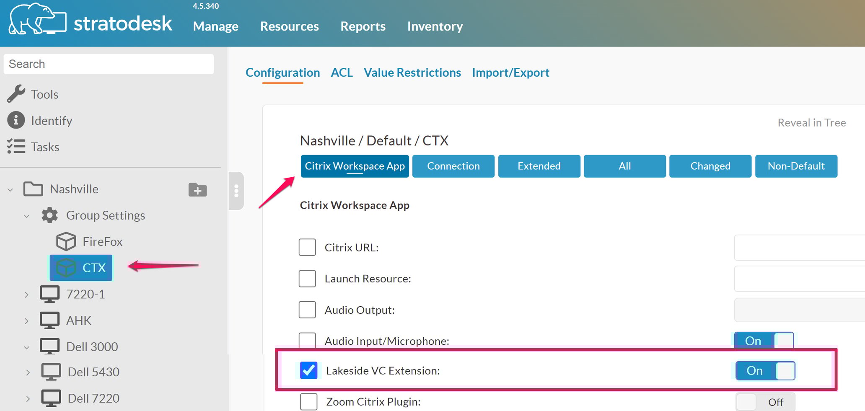Click the FireFox package icon
The width and height of the screenshot is (865, 411).
[x=66, y=241]
